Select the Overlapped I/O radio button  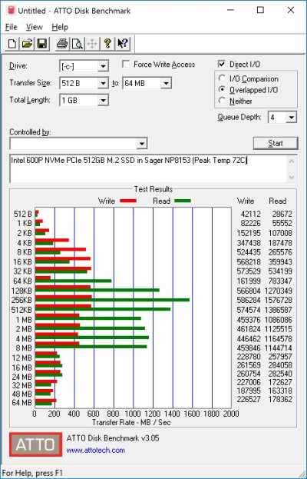[x=222, y=90]
